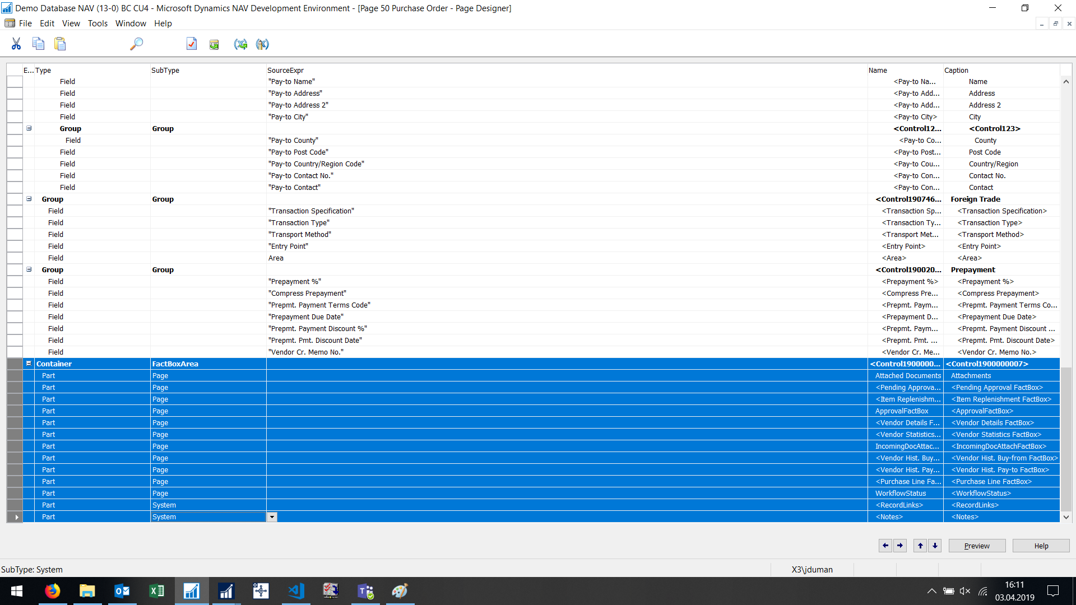
Task: Open the properties page-with-checkmark toolbar icon
Action: pyautogui.click(x=192, y=44)
